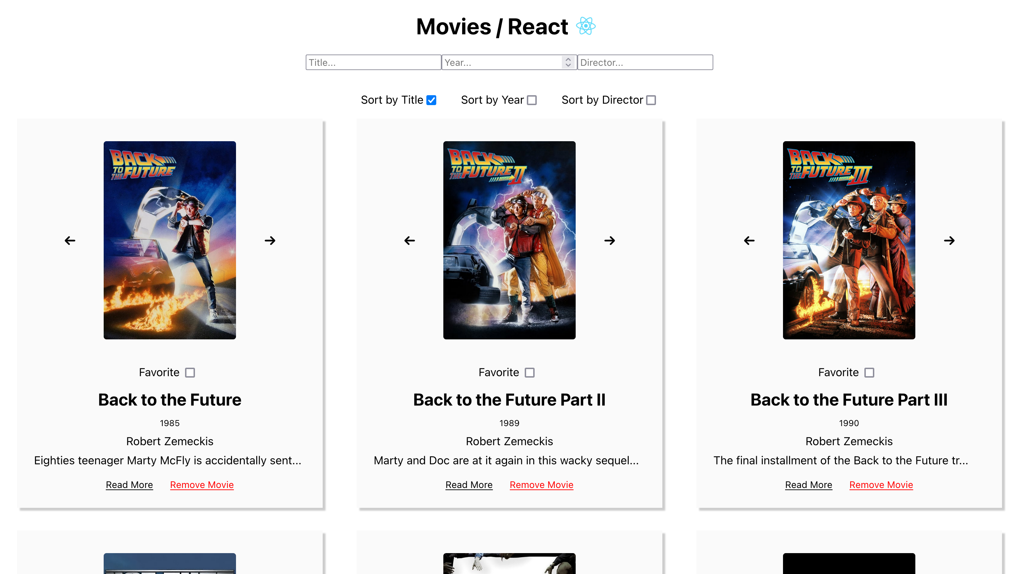Focus the Title filter input
The image size is (1019, 574).
[x=373, y=63]
